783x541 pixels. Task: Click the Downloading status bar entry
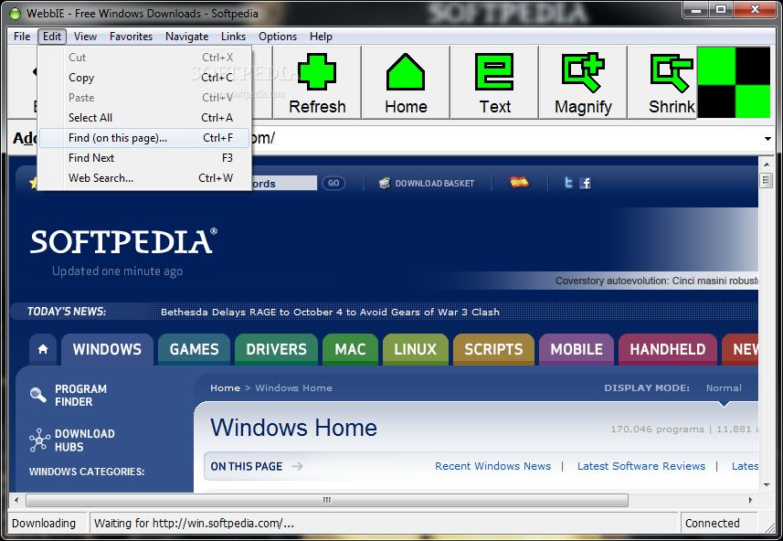[48, 523]
